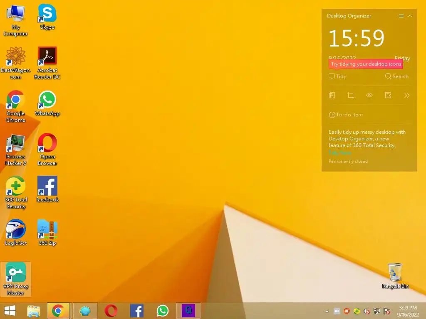Select the Acrobat Reader DC shortcut
The image size is (426, 319).
pyautogui.click(x=47, y=63)
